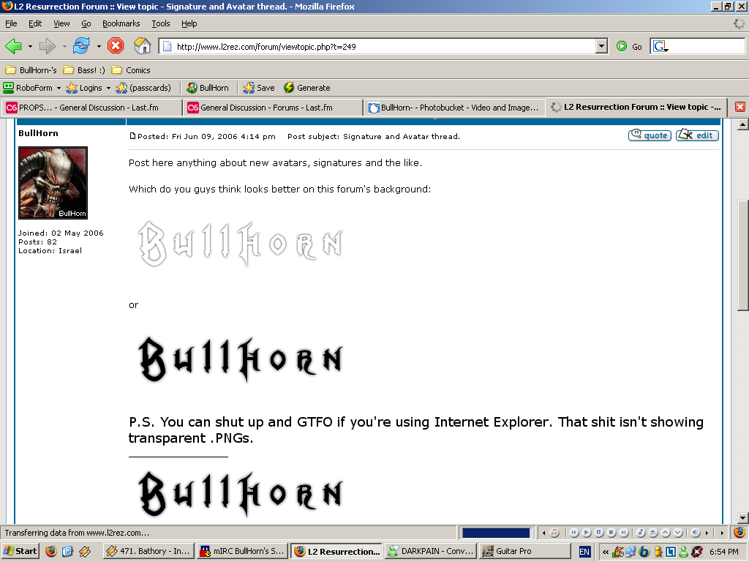Click the RoboForm Save button
The height and width of the screenshot is (562, 749).
pos(258,88)
